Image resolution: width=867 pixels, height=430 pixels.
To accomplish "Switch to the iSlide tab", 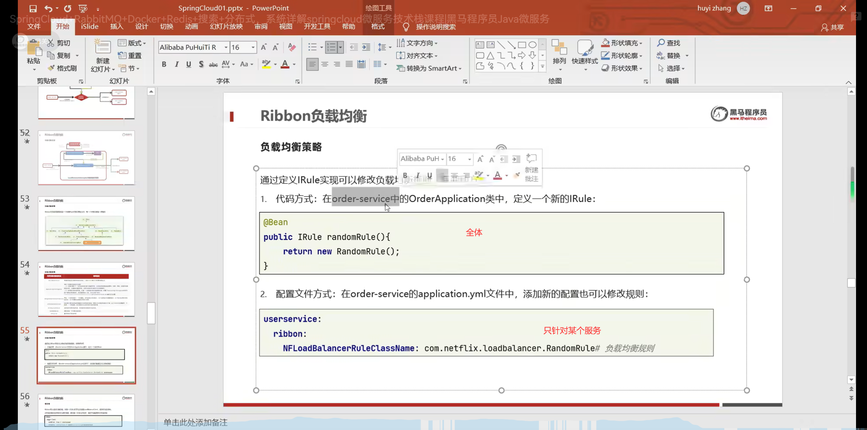I will click(x=90, y=26).
